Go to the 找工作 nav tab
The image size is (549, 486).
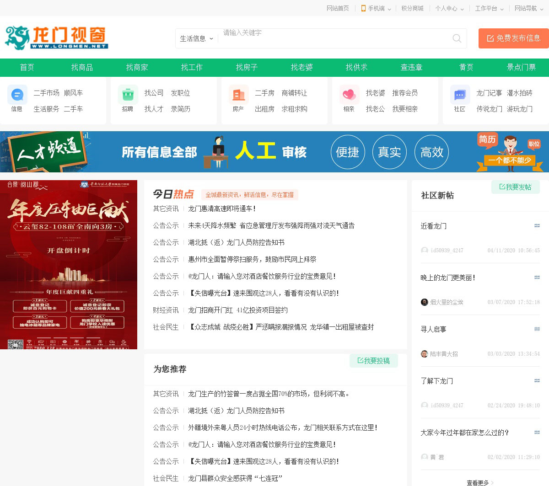point(192,67)
